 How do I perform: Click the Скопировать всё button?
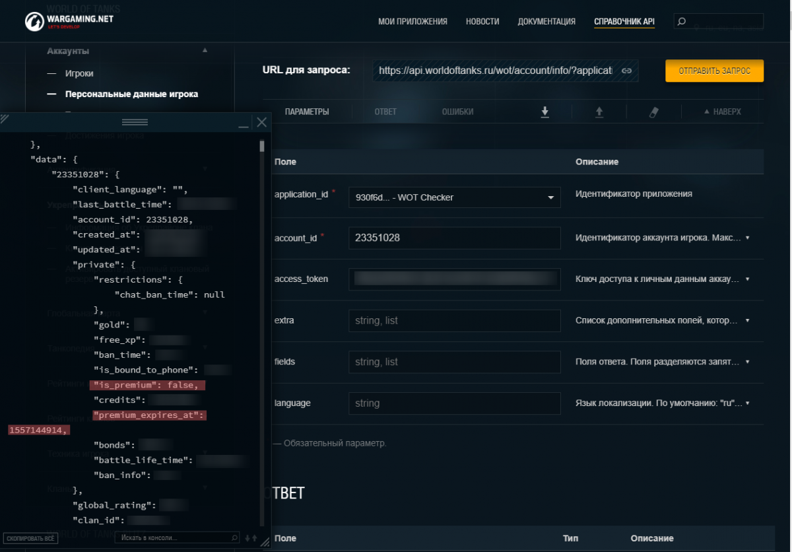[x=30, y=538]
